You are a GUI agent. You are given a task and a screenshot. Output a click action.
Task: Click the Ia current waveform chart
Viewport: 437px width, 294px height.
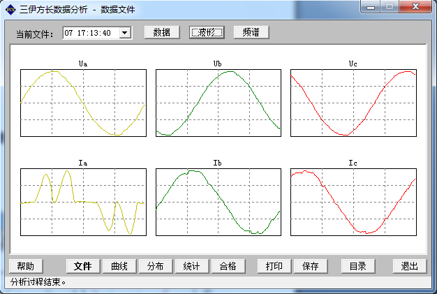pos(83,202)
